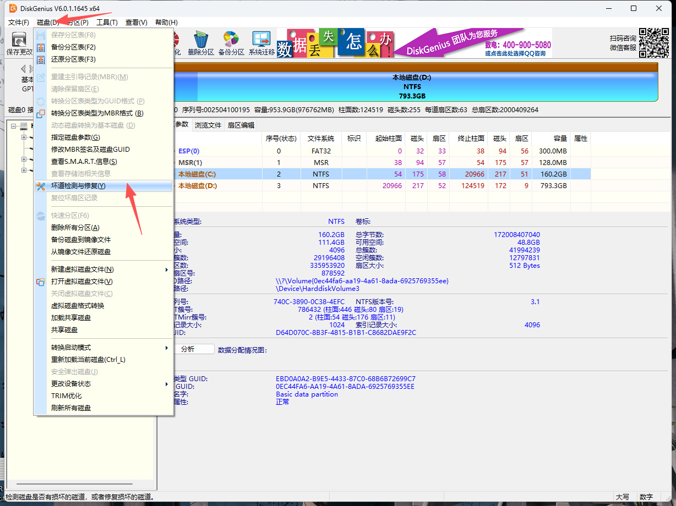Select the 本地磁盘(C:) partition row
This screenshot has width=676, height=506.
tap(381, 174)
